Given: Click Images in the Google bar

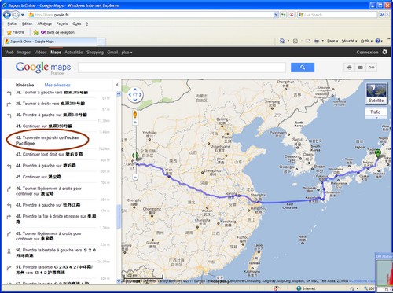Looking at the screenshot, I should tap(24, 53).
